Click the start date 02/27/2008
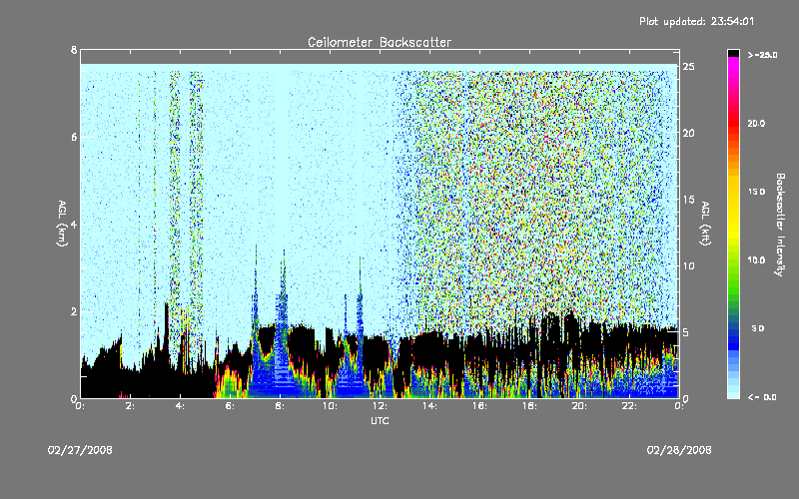 [80, 450]
